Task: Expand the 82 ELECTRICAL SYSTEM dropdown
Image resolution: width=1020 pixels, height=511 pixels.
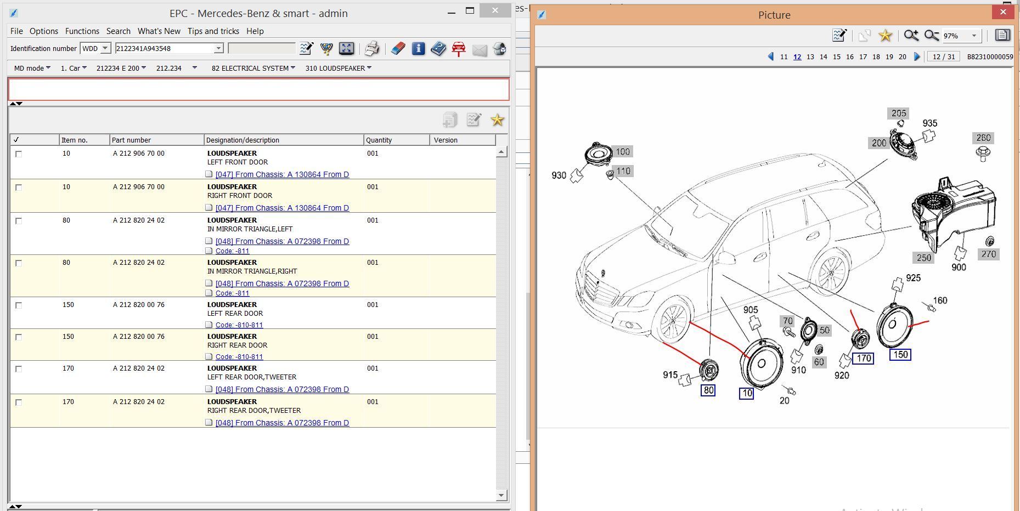Action: click(x=253, y=68)
